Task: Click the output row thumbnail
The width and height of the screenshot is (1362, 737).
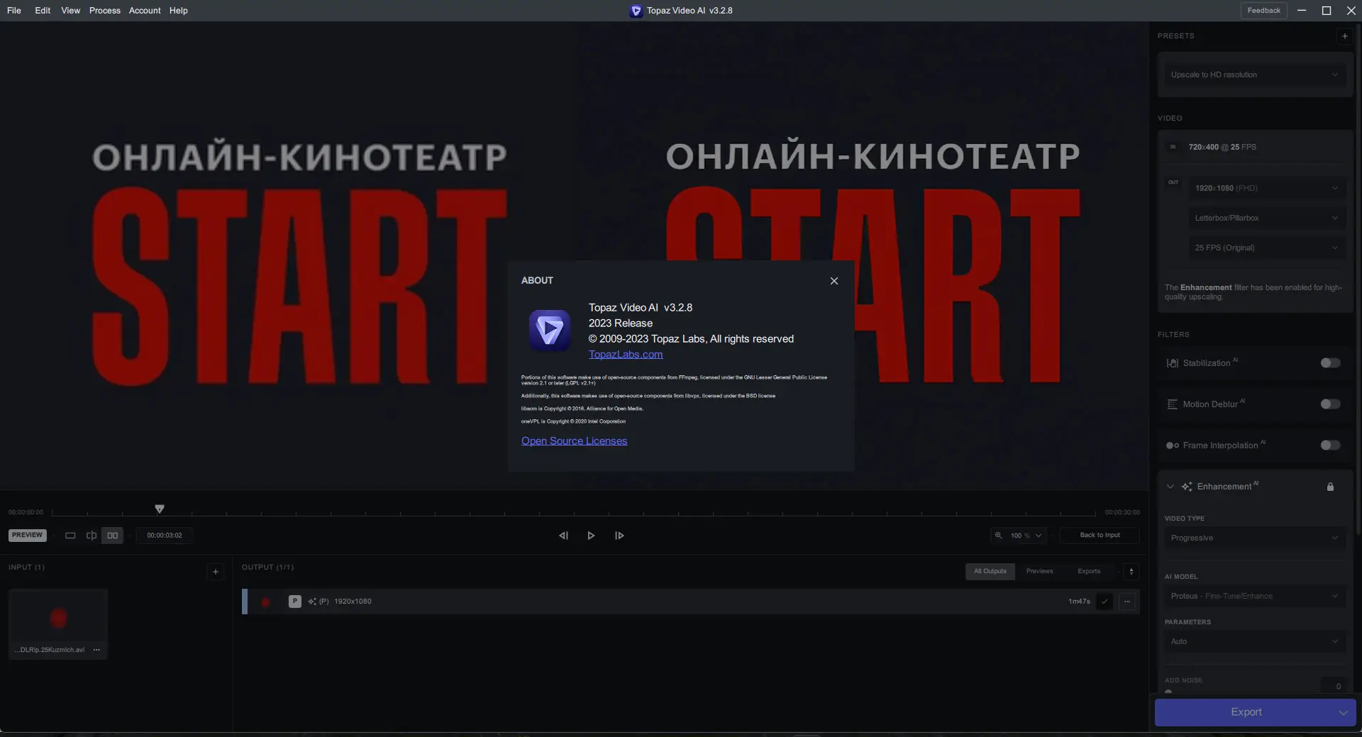Action: (265, 602)
